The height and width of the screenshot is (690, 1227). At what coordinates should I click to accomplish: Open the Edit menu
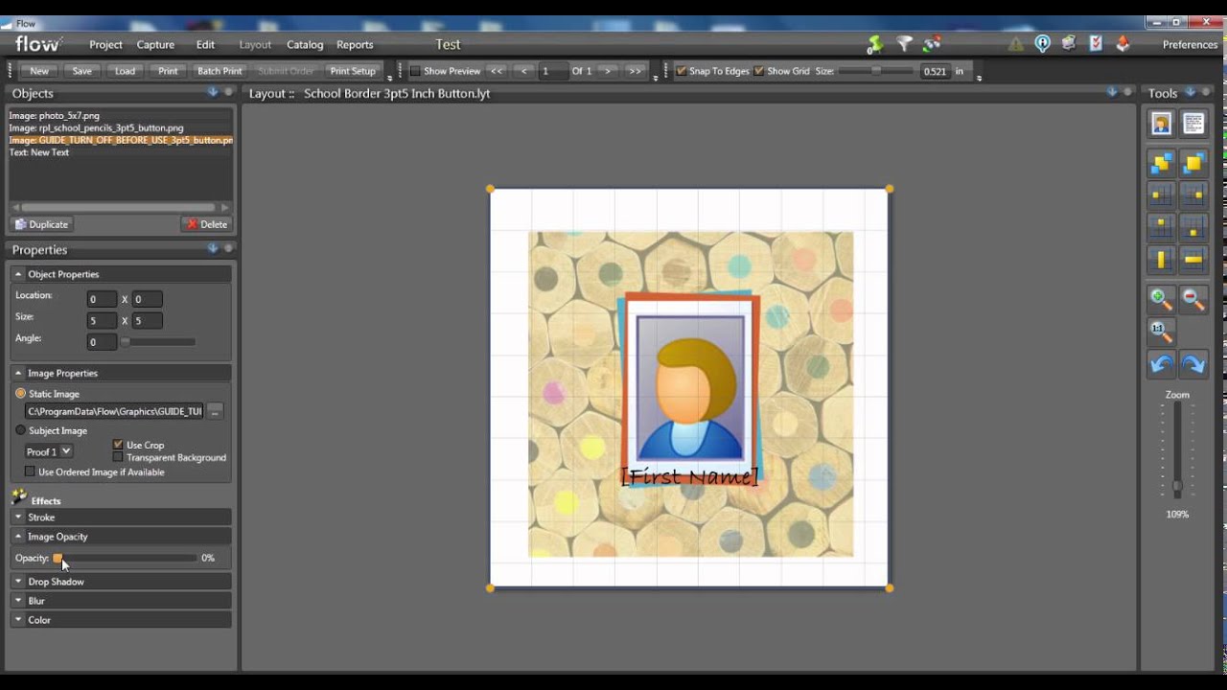pos(205,44)
